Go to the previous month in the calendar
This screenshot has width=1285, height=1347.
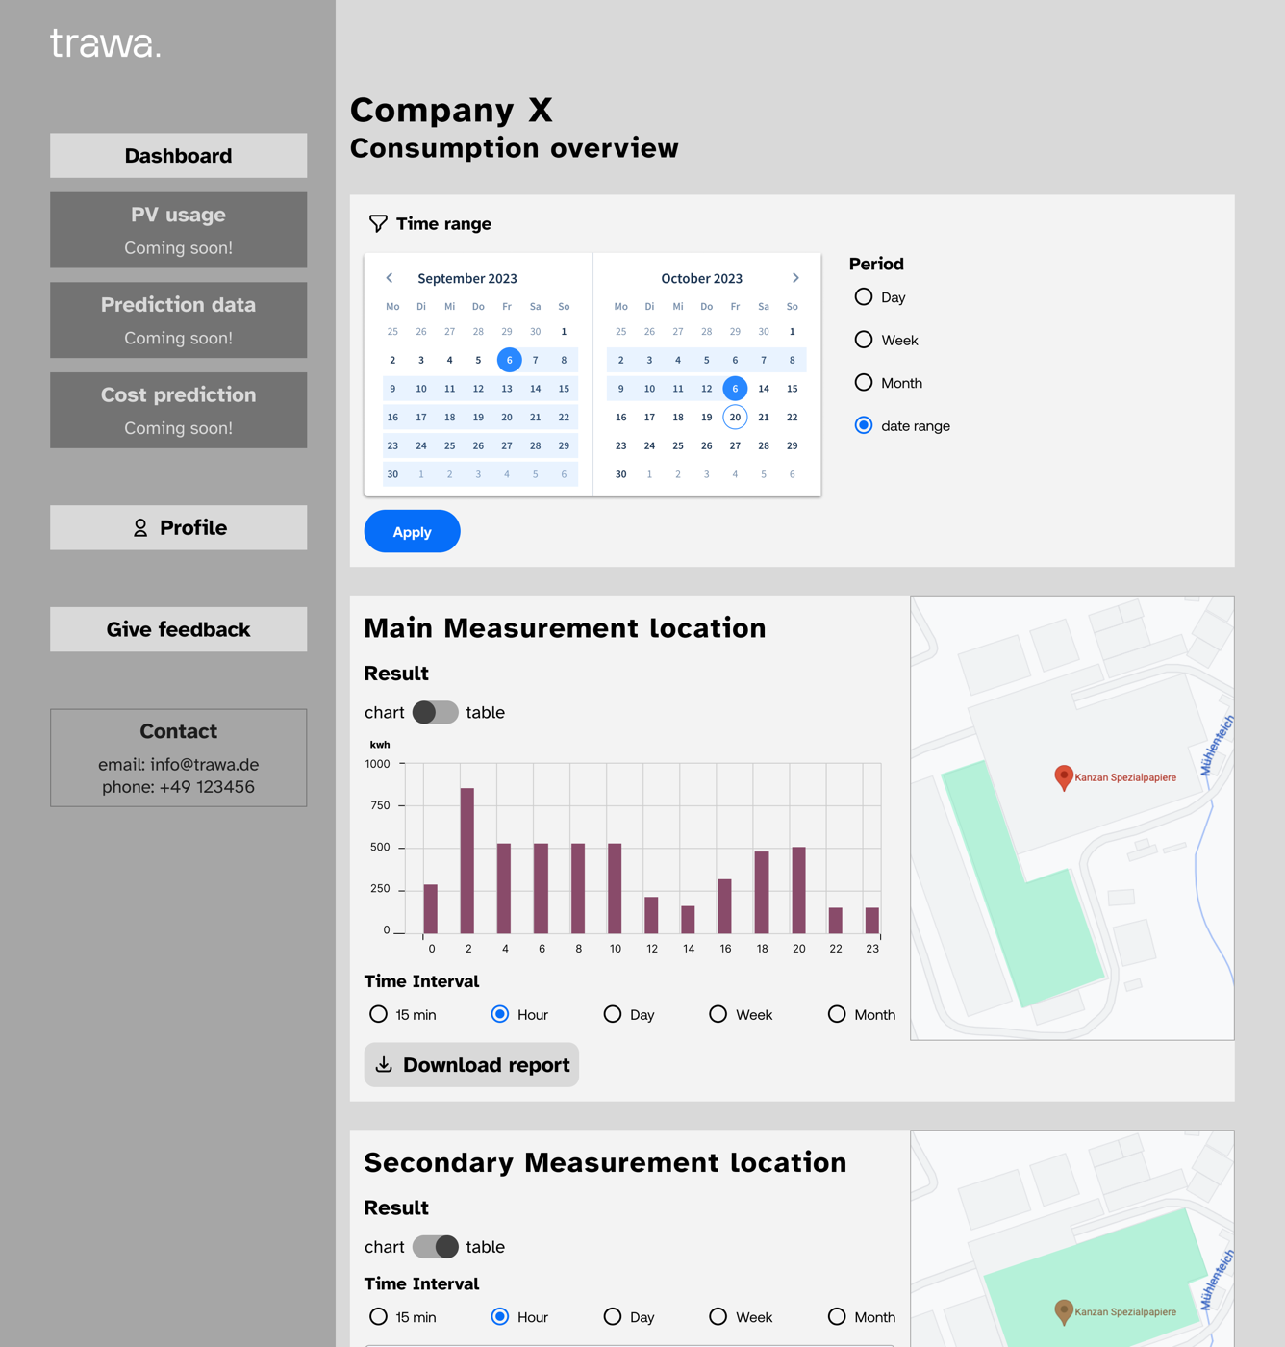390,278
